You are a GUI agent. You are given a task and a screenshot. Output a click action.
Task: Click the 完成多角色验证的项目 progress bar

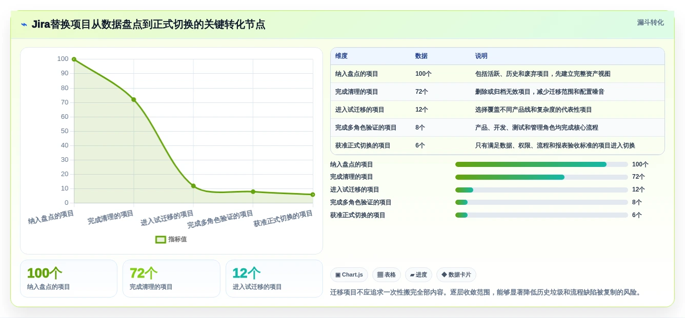(x=541, y=202)
